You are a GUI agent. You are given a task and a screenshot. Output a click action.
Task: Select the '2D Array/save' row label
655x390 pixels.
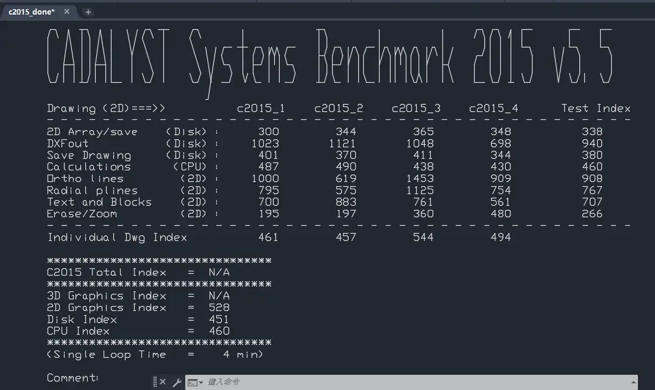pyautogui.click(x=92, y=132)
